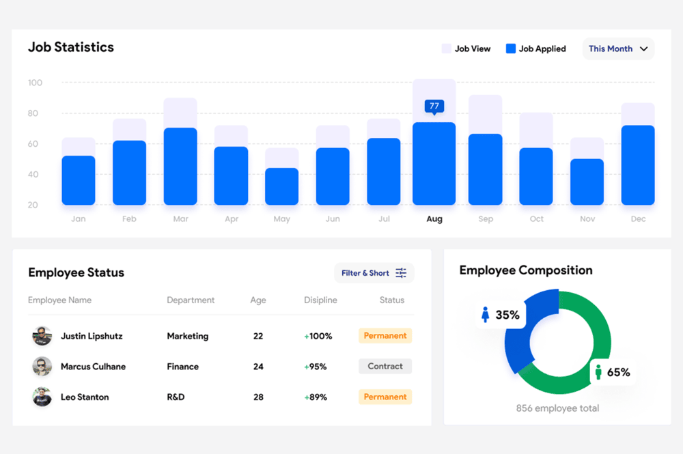Click the blue female figure icon
Screen dimensions: 683x454
486,315
